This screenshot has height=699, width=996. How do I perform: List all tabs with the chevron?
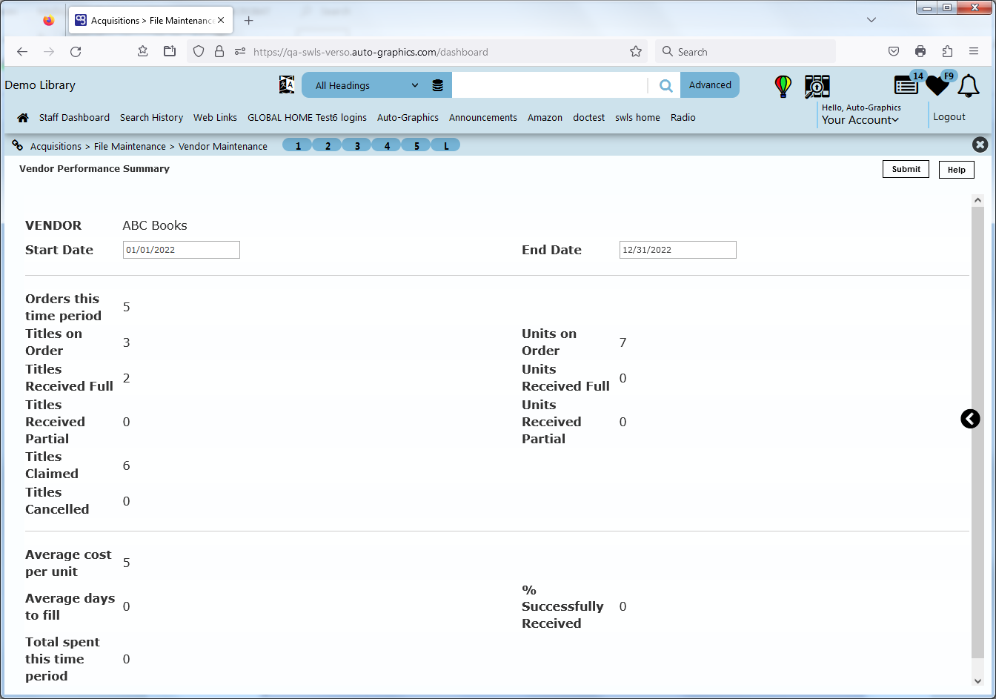[x=871, y=20]
